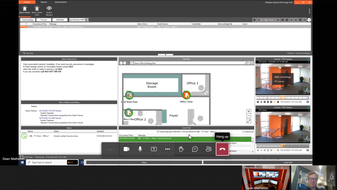
Task: Refresh the Spot Monitor (MCR)
Action: tap(87, 20)
